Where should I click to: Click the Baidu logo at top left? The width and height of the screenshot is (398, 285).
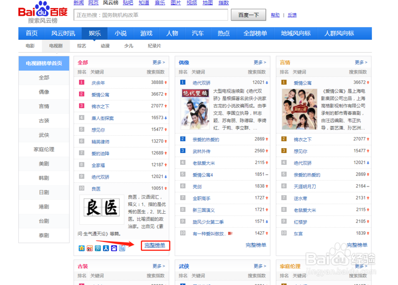click(43, 12)
